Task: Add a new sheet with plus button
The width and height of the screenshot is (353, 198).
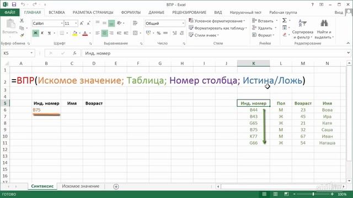Action: tap(116, 186)
